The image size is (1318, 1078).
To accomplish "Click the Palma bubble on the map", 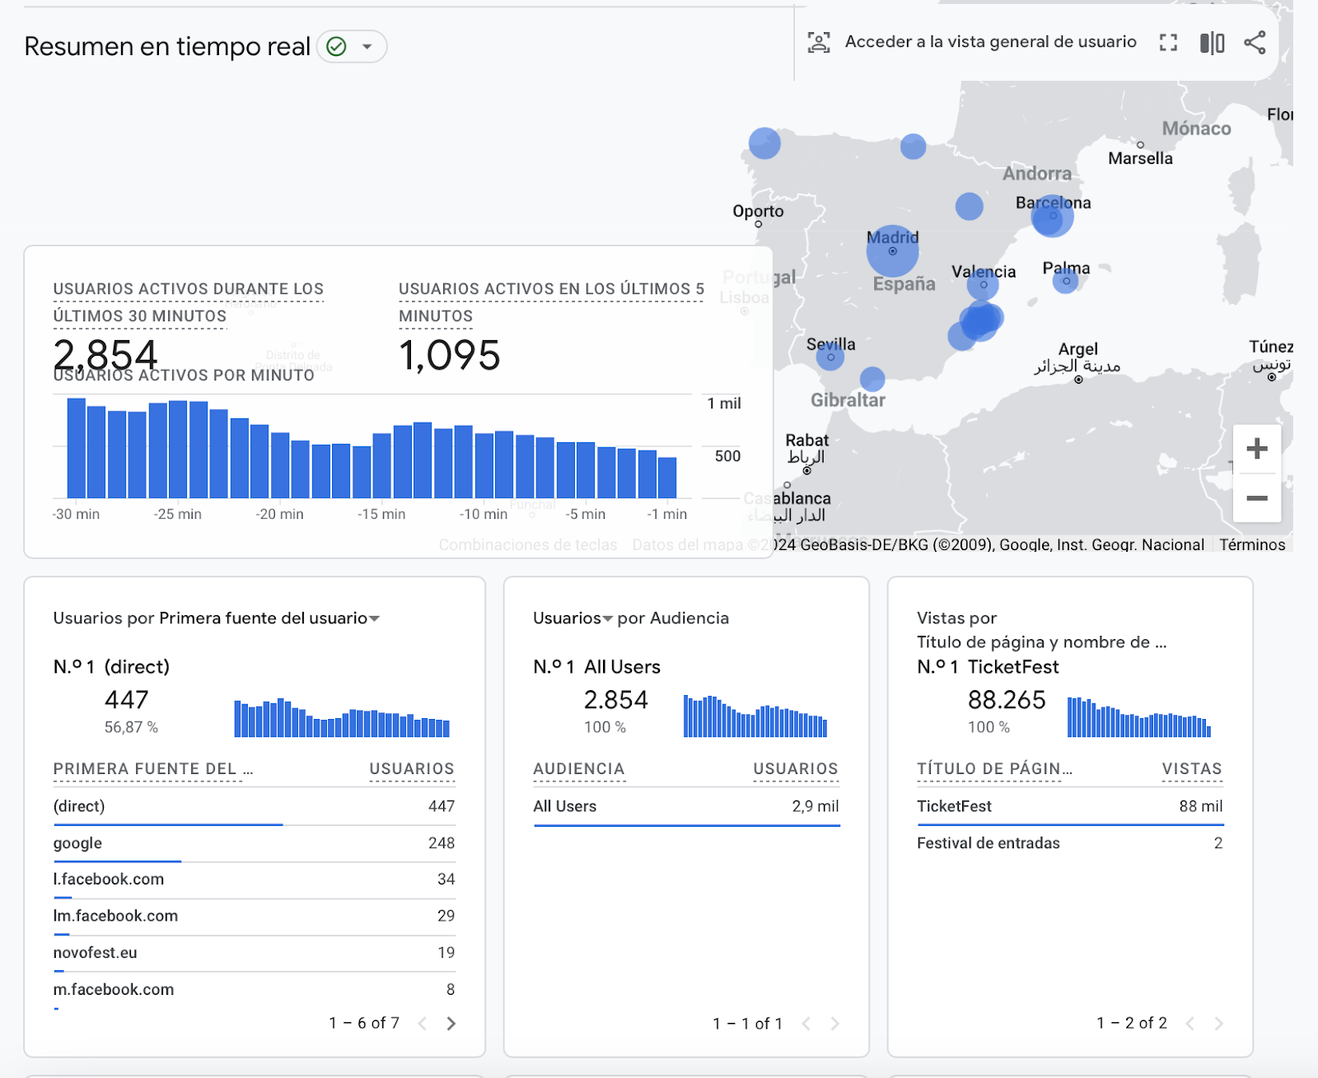I will (1065, 281).
